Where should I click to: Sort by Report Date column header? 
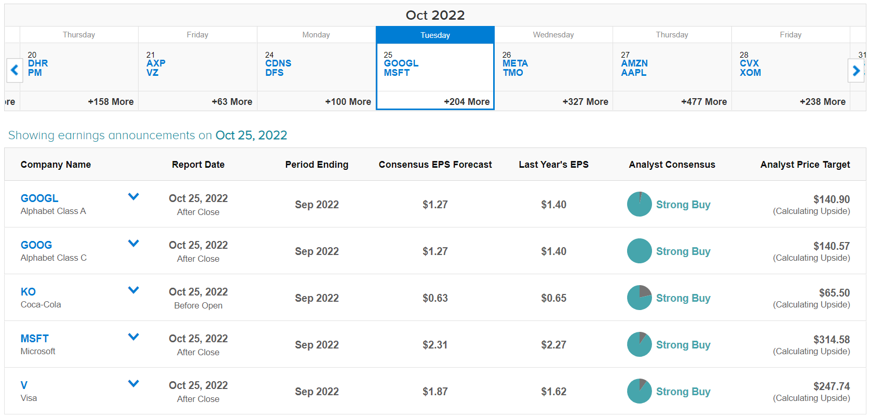pos(198,165)
